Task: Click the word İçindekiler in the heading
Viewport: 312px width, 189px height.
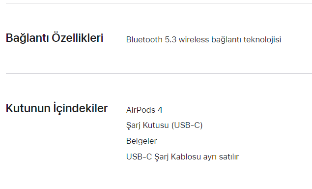Action: (x=80, y=108)
